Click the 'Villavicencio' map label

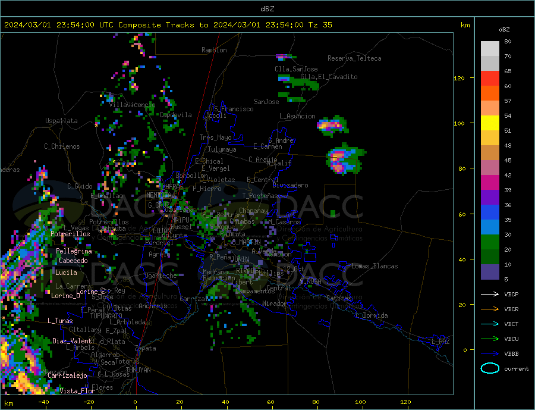click(132, 105)
